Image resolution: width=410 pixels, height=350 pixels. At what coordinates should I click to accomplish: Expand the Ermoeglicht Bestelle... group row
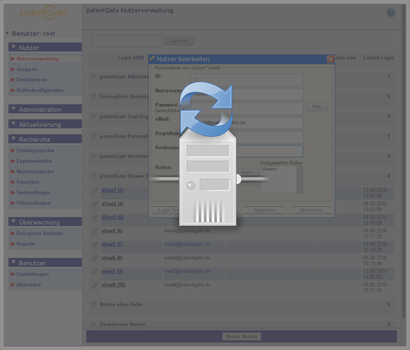[x=93, y=96]
